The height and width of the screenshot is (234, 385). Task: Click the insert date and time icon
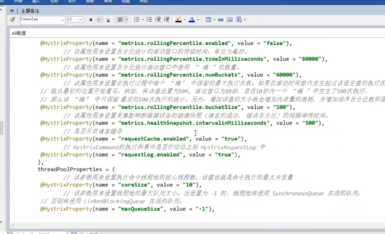coord(239,20)
